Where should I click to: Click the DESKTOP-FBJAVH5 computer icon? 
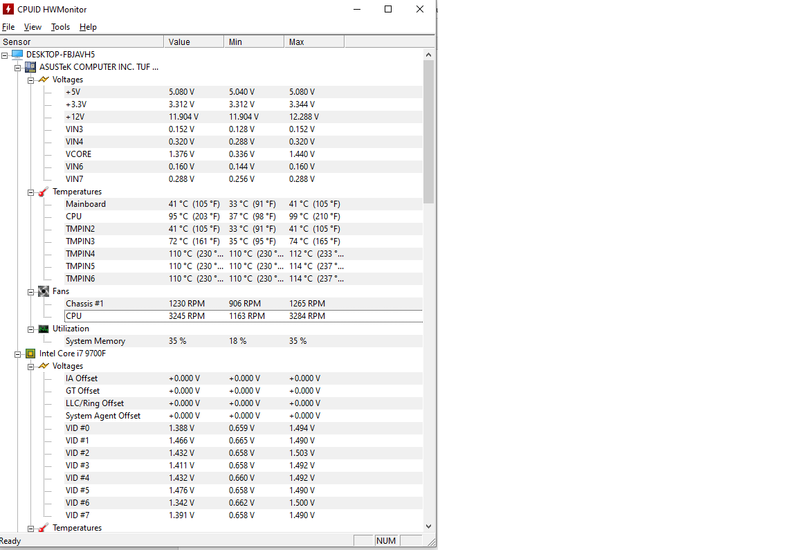(x=17, y=54)
